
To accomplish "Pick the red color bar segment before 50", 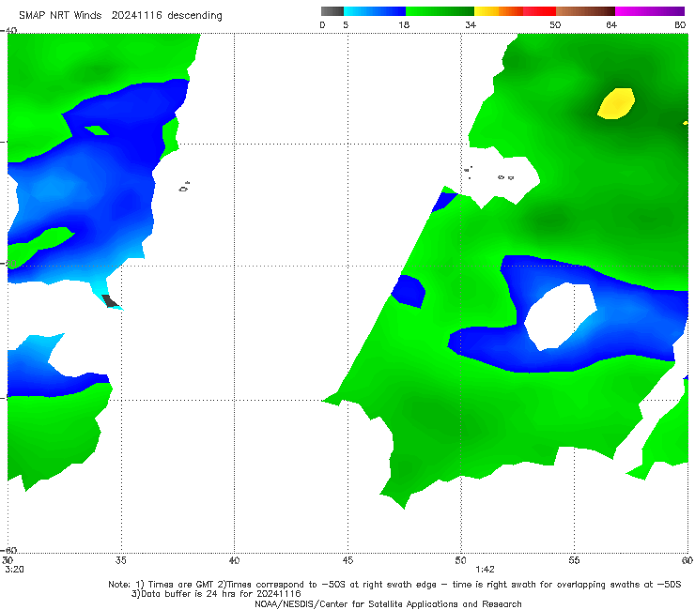I will pyautogui.click(x=539, y=11).
